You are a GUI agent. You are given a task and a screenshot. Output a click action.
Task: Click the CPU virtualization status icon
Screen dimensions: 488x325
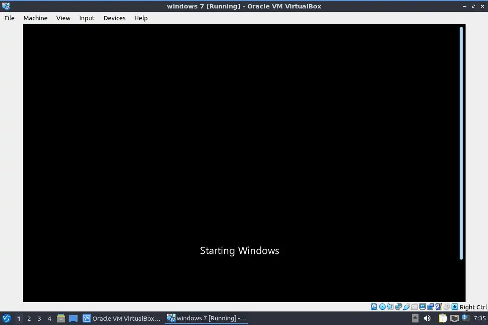point(439,307)
